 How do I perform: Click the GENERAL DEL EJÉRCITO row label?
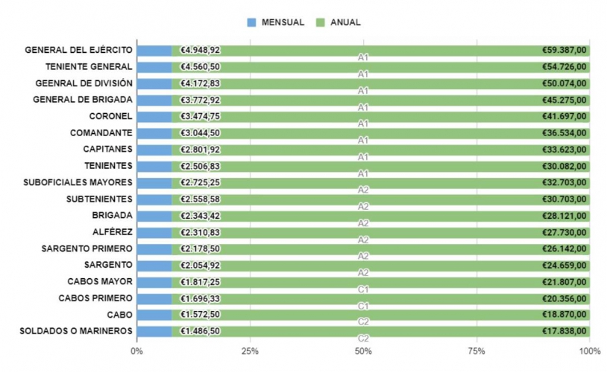point(78,51)
